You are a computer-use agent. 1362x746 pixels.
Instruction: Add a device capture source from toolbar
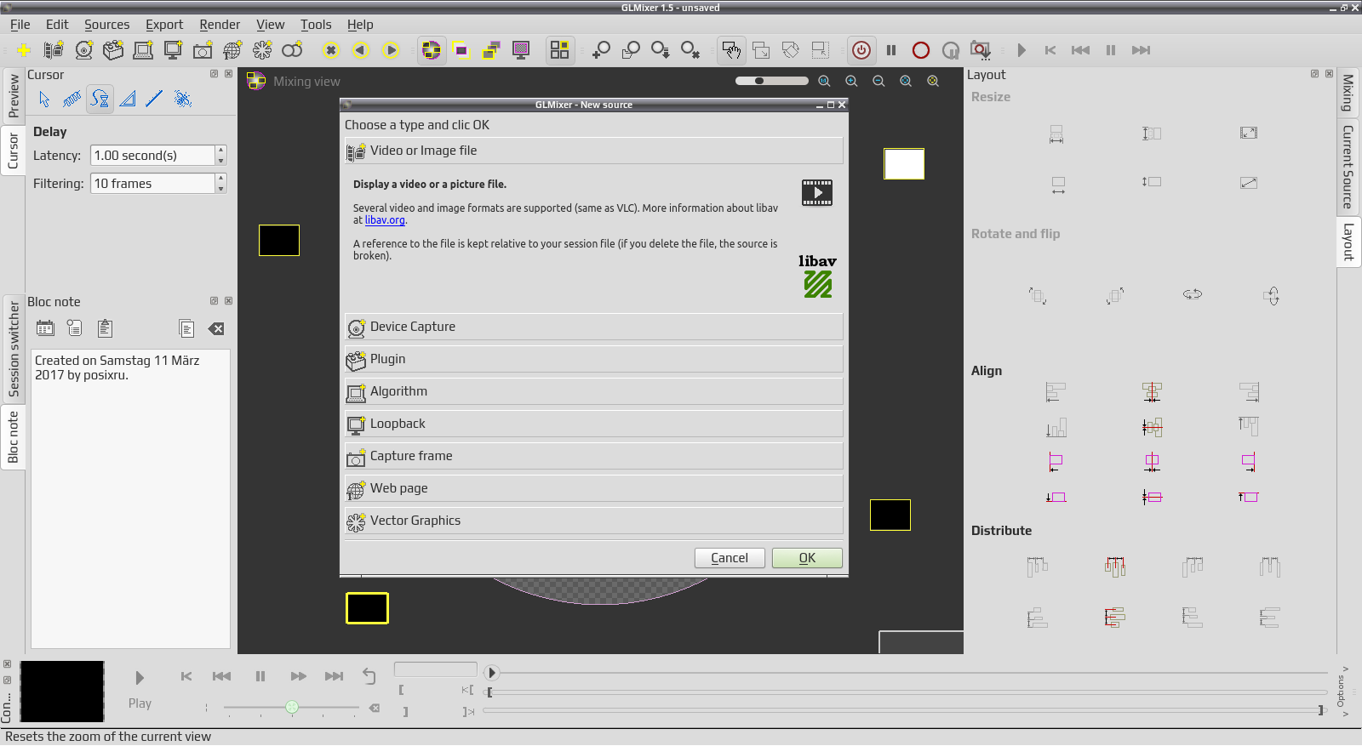pos(83,50)
